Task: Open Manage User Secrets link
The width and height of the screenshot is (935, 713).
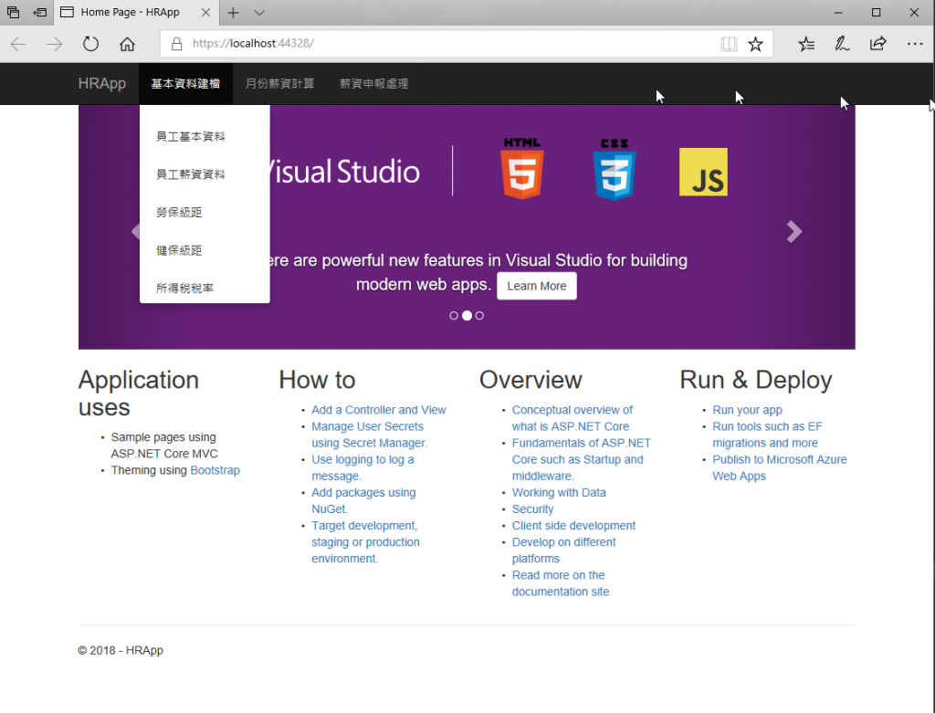Action: (x=369, y=435)
